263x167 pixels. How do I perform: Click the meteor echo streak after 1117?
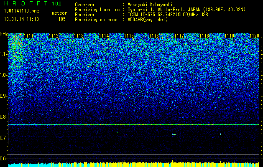tap(174, 134)
